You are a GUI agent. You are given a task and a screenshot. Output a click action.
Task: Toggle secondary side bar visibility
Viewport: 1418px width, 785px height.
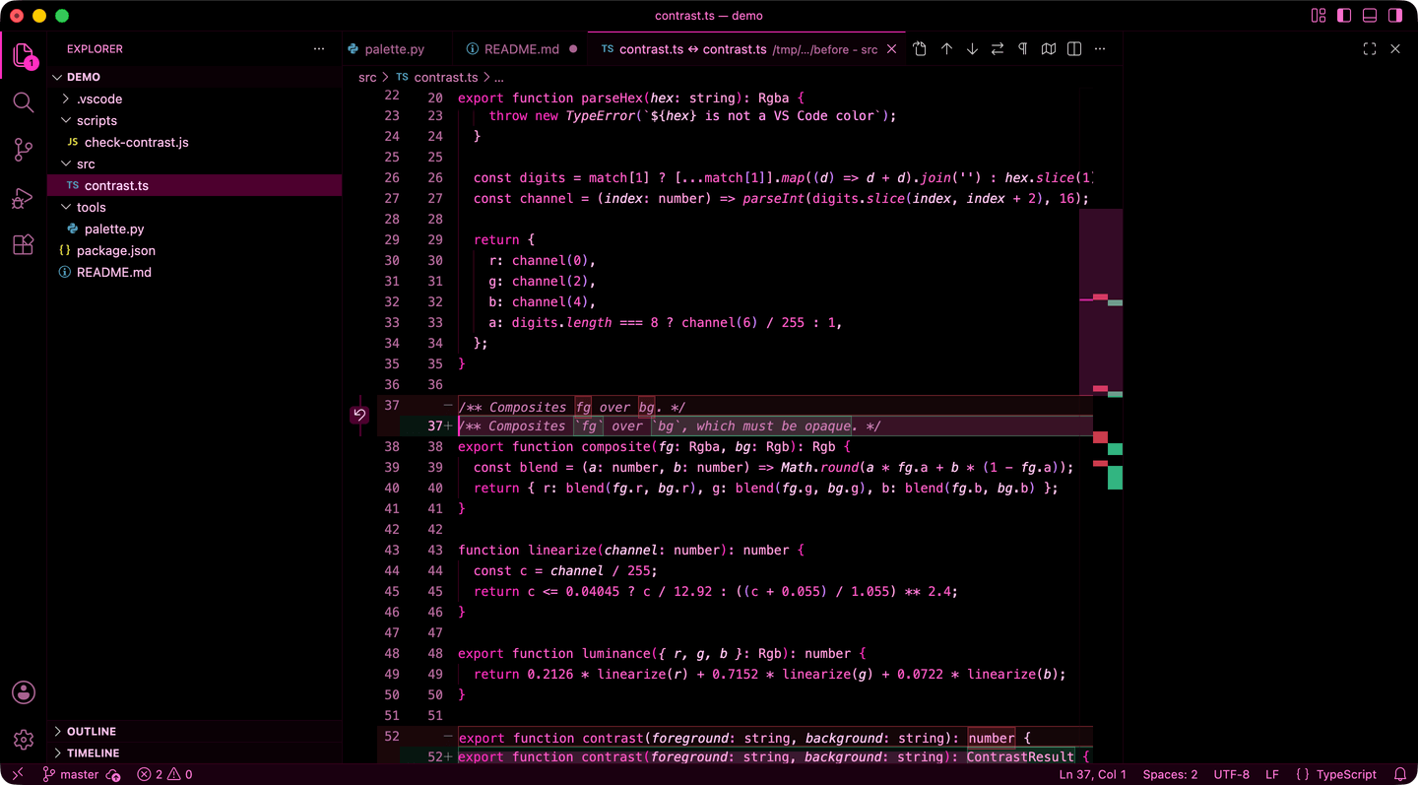(x=1395, y=16)
